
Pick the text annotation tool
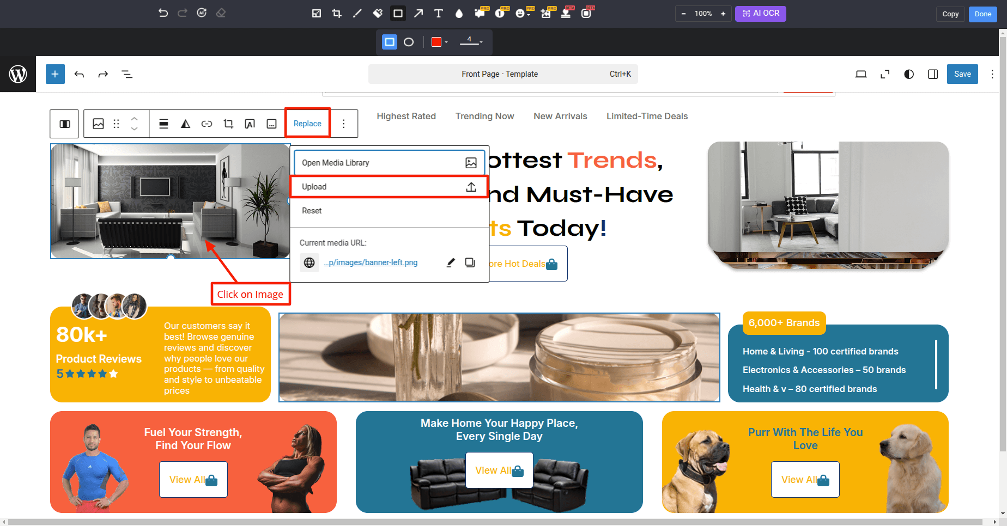438,14
